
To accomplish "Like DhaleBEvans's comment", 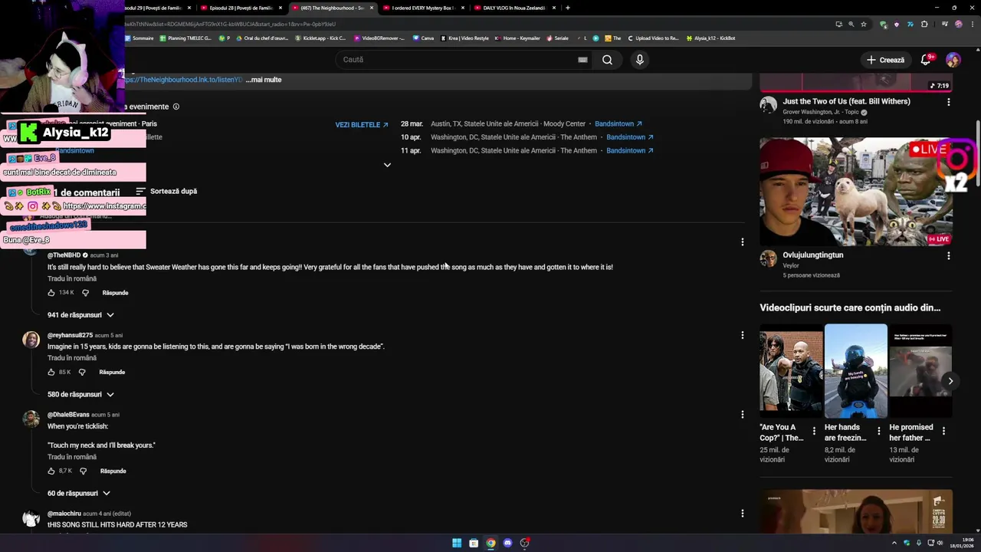I will tap(51, 472).
